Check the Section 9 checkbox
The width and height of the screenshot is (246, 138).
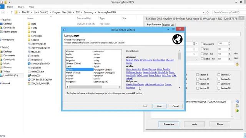coord(198,75)
